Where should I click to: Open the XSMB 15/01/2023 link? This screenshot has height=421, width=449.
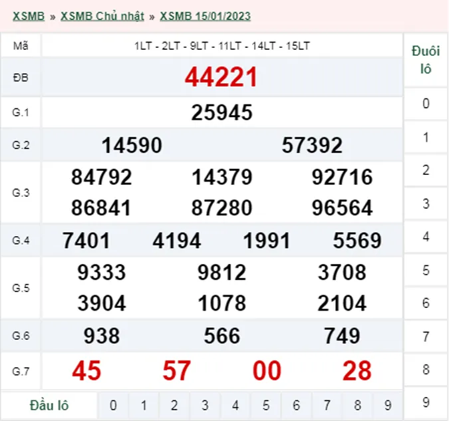click(205, 16)
